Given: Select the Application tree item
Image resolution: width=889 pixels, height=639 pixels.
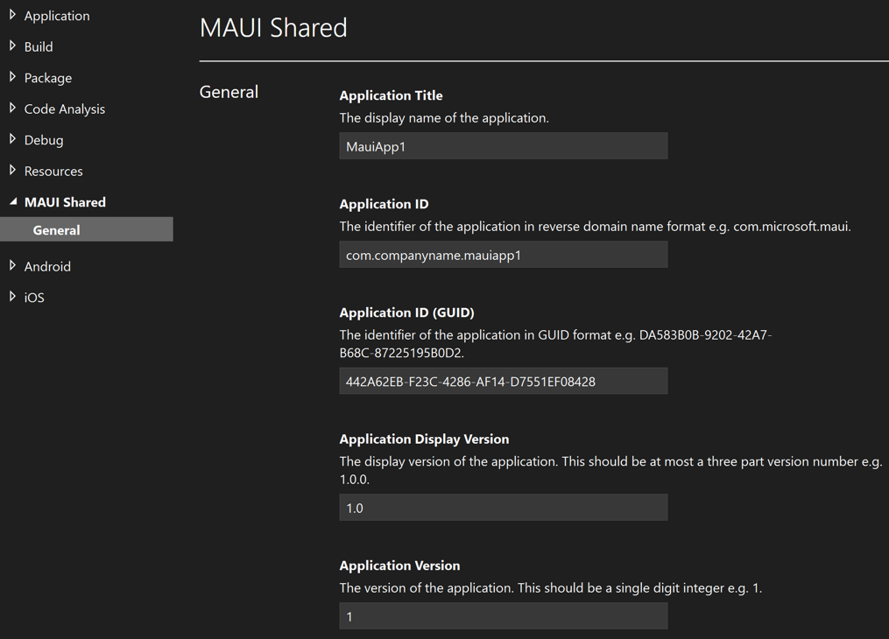Looking at the screenshot, I should (x=56, y=15).
